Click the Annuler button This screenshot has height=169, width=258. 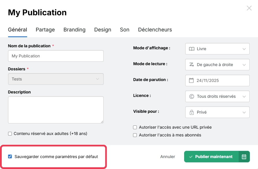point(168,157)
